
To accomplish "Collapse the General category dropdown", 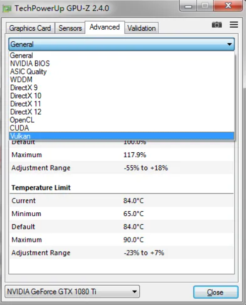I will [x=122, y=44].
